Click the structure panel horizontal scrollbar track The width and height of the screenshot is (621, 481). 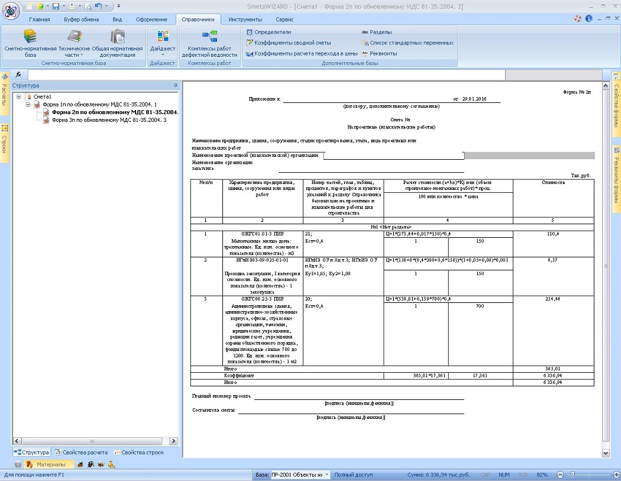point(92,441)
